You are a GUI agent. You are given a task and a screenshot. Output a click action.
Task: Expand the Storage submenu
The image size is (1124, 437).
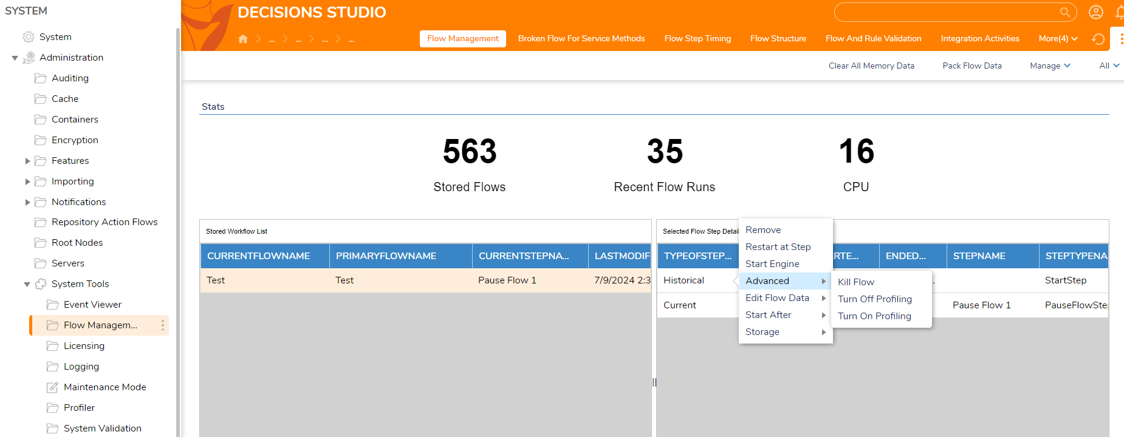[786, 332]
